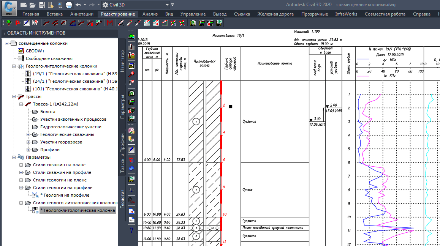Click the red P: toolbar icon

tap(18, 23)
